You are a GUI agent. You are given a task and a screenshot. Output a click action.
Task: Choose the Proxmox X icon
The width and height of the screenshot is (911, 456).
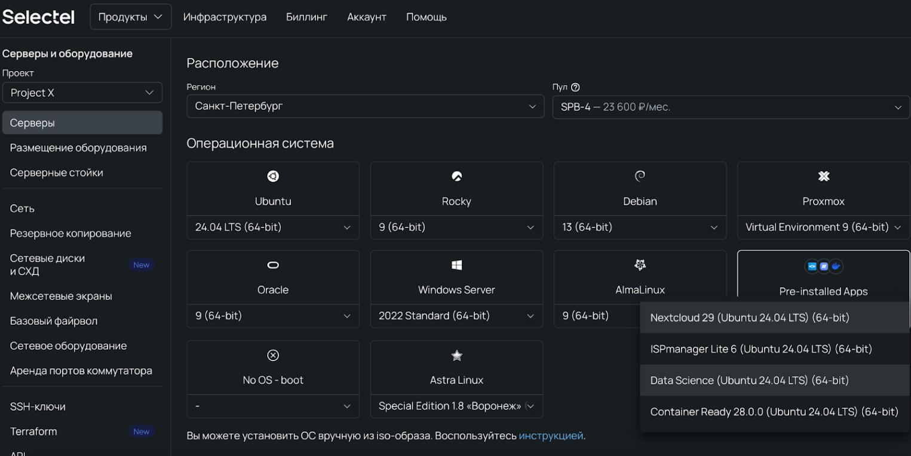pyautogui.click(x=823, y=176)
